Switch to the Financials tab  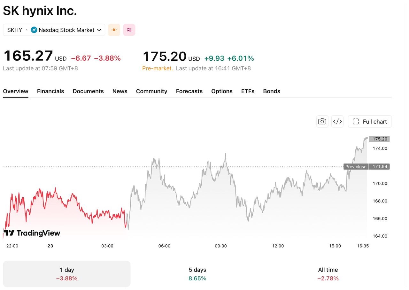(x=50, y=91)
